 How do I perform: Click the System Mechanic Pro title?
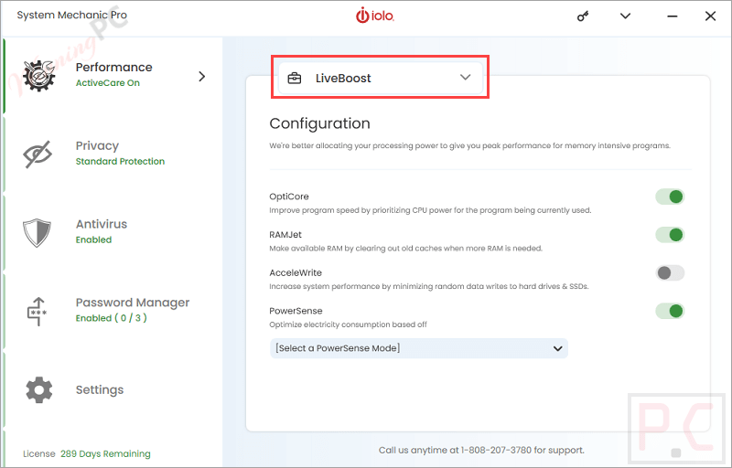pos(72,15)
